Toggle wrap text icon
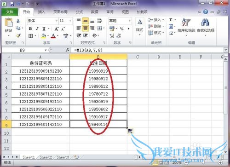This screenshot has width=230, height=167. [x=100, y=21]
